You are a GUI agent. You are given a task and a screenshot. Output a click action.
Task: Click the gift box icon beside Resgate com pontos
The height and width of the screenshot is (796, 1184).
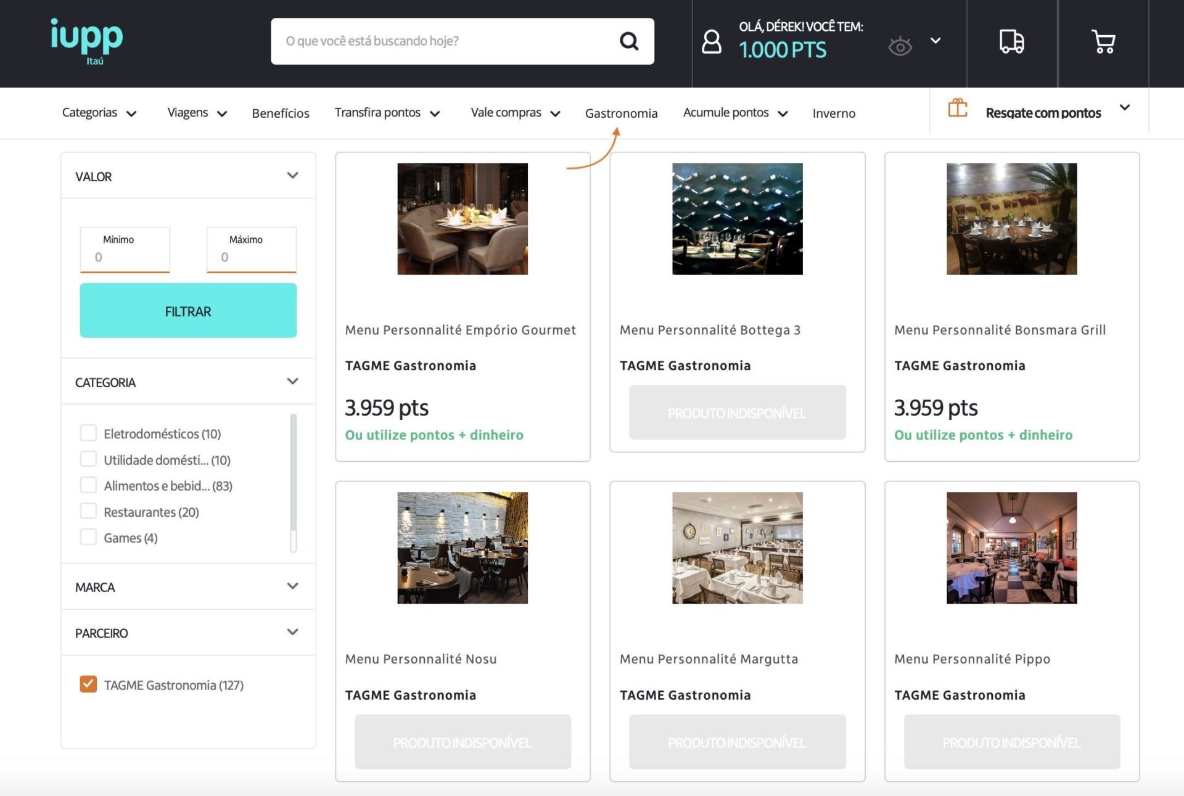tap(957, 109)
